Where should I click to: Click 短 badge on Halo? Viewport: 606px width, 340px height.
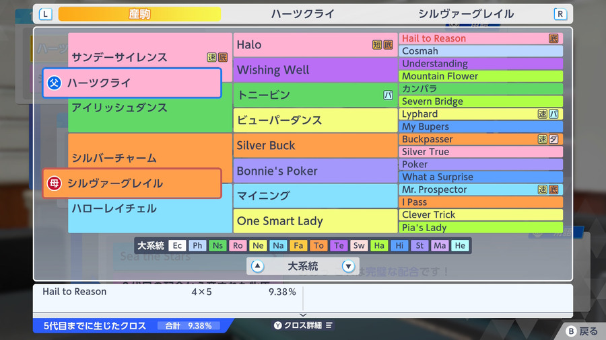377,45
